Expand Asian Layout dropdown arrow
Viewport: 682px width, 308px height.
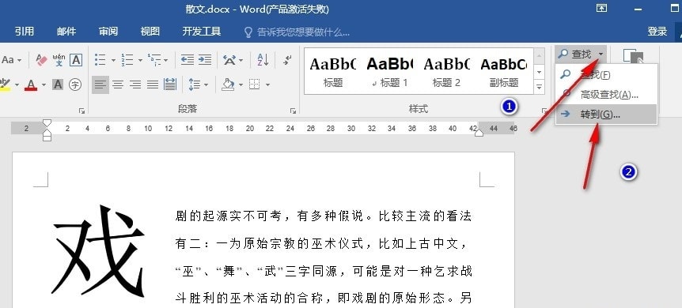[x=241, y=60]
